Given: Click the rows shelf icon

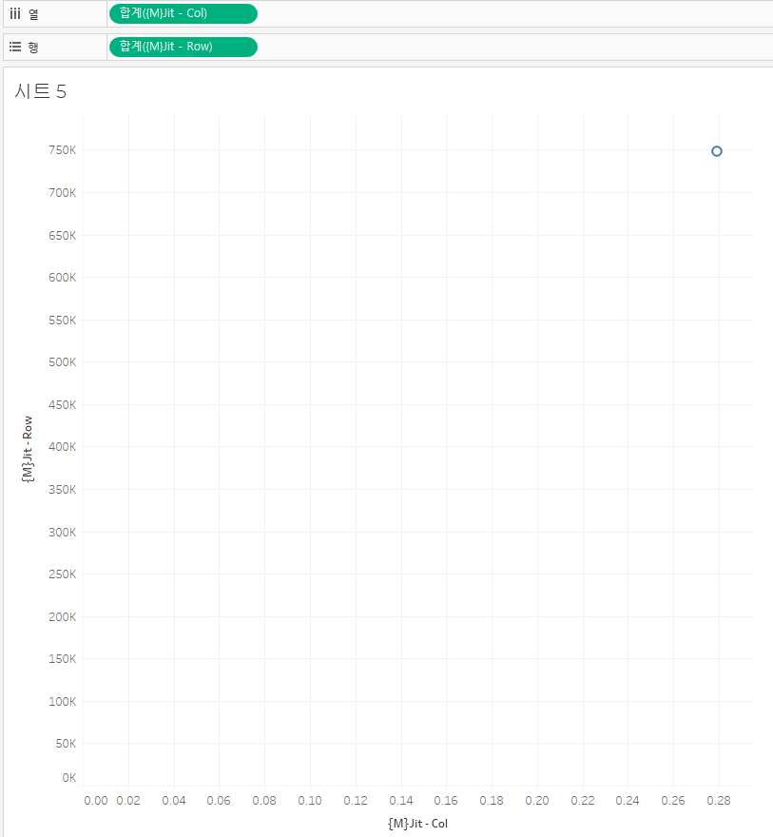Looking at the screenshot, I should tap(15, 47).
